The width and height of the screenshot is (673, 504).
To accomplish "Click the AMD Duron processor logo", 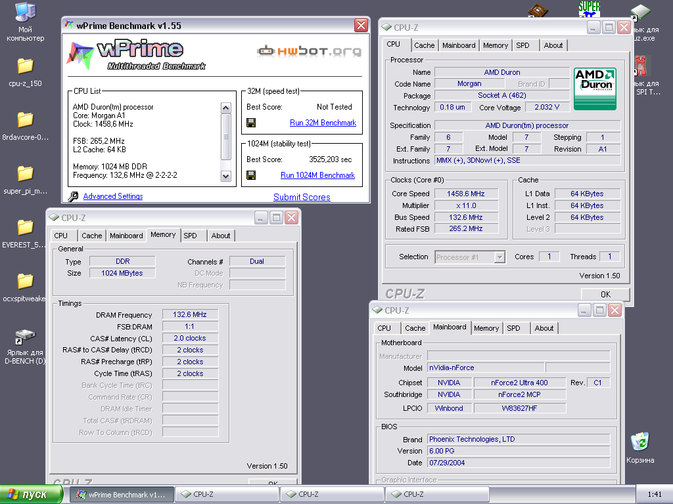I will 595,89.
